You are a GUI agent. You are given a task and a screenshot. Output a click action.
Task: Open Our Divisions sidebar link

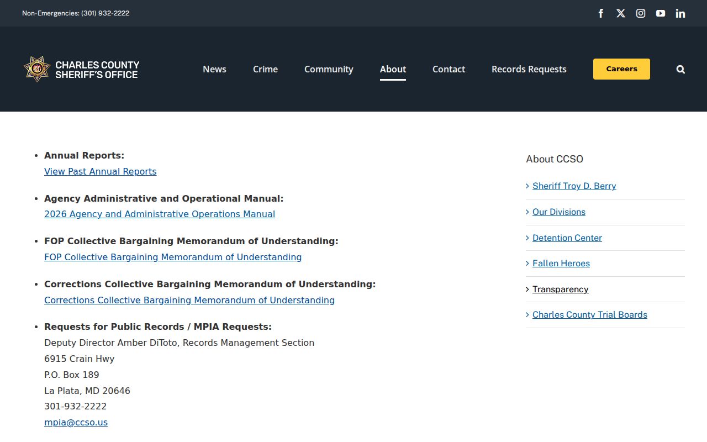(x=559, y=212)
